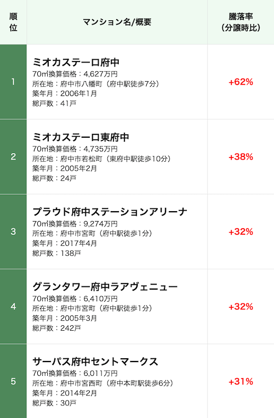Select rank 5 green cell
Viewport: 274px width, 418px height.
pyautogui.click(x=13, y=381)
